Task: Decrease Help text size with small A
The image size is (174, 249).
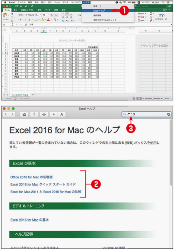Action: [x=54, y=114]
